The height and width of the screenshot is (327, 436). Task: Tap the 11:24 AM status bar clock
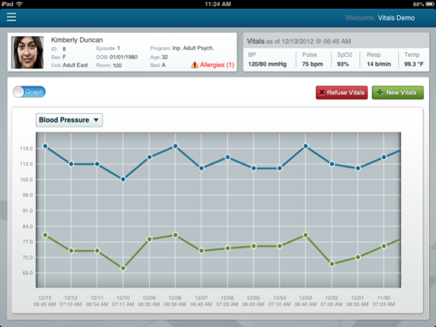coord(218,4)
